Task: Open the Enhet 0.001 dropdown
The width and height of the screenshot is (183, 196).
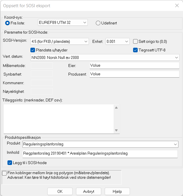Action: [118, 41]
